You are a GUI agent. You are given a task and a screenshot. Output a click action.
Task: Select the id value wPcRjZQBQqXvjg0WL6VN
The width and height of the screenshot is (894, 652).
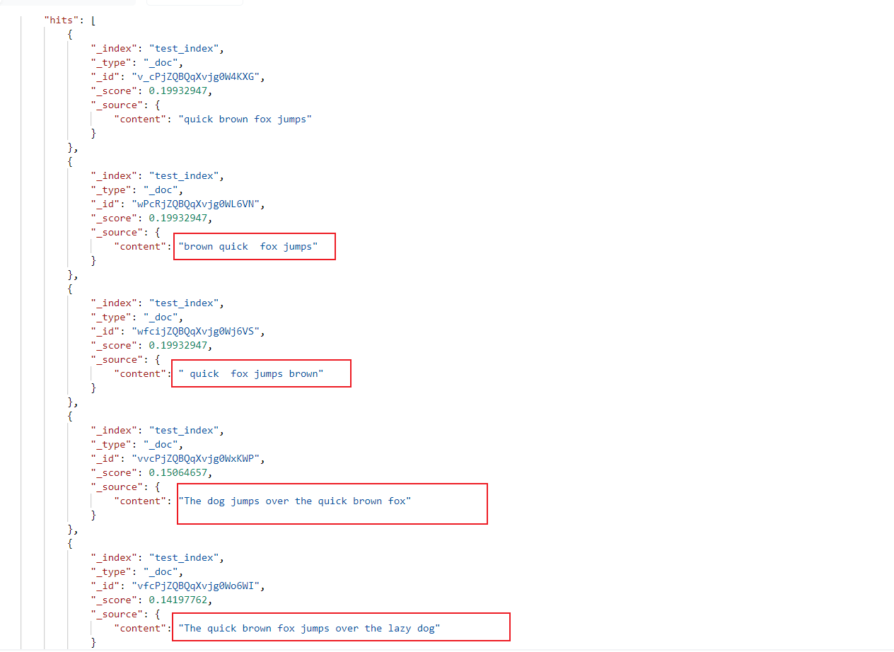(x=198, y=204)
